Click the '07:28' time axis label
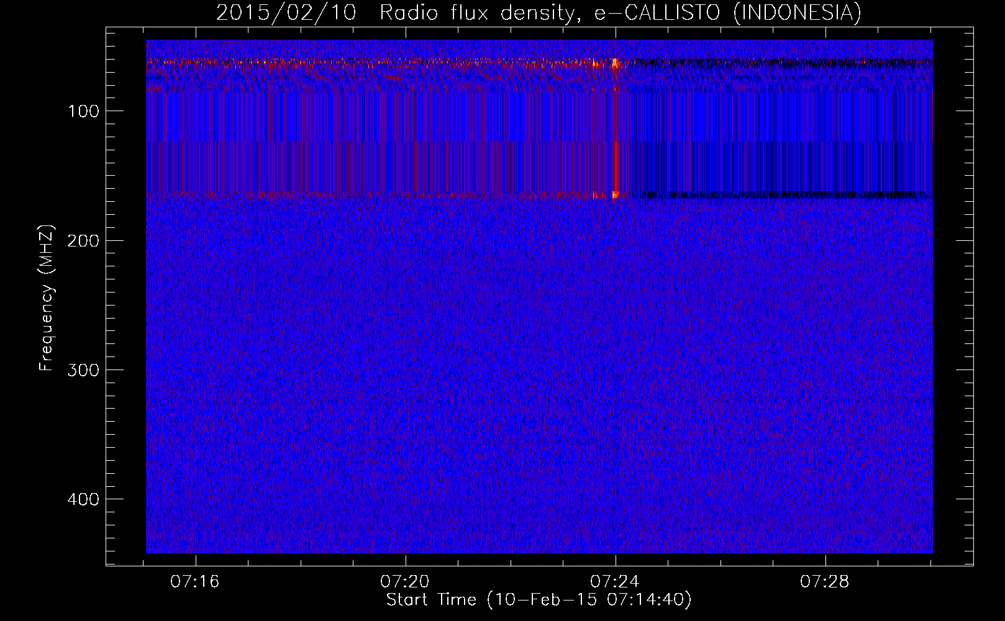1005x621 pixels. point(825,582)
